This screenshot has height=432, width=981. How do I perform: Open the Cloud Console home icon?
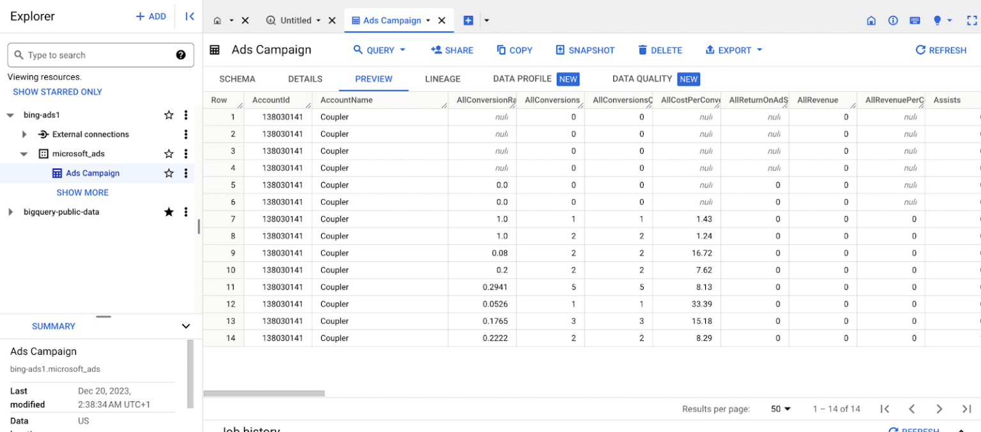[x=871, y=20]
